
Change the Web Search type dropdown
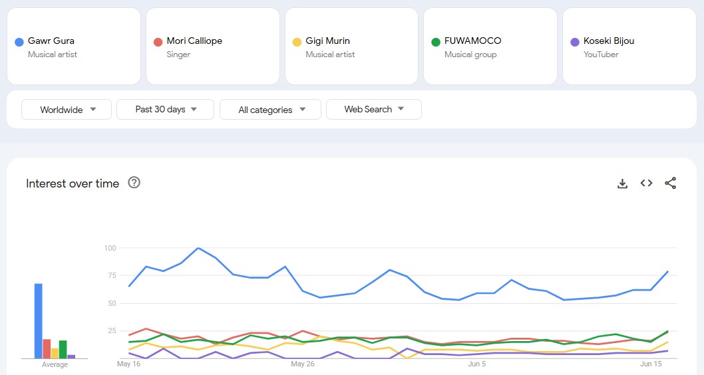373,110
